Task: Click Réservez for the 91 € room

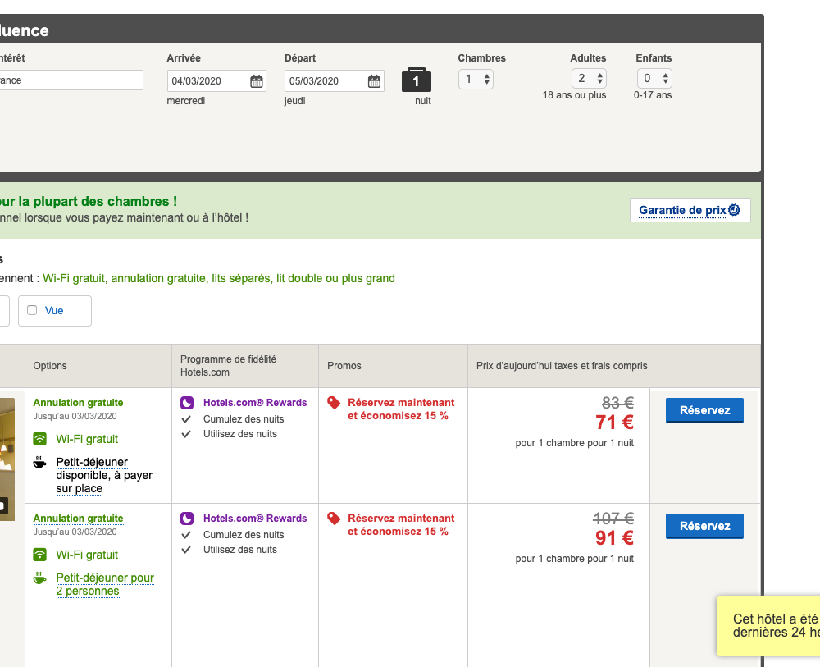Action: coord(704,526)
